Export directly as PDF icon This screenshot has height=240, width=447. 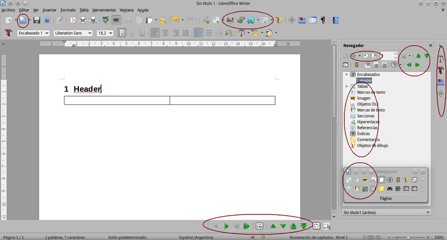[73, 20]
